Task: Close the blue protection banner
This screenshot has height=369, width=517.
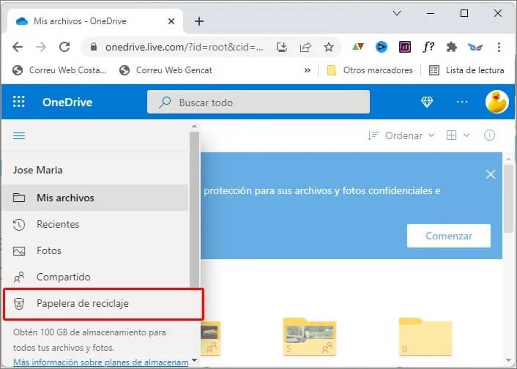Action: [491, 174]
